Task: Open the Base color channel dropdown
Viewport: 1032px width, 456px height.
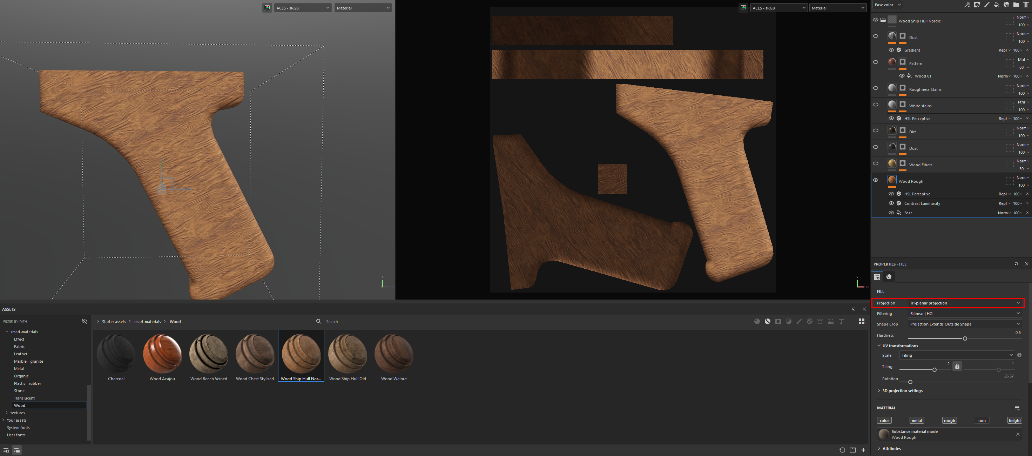Action: coord(888,5)
